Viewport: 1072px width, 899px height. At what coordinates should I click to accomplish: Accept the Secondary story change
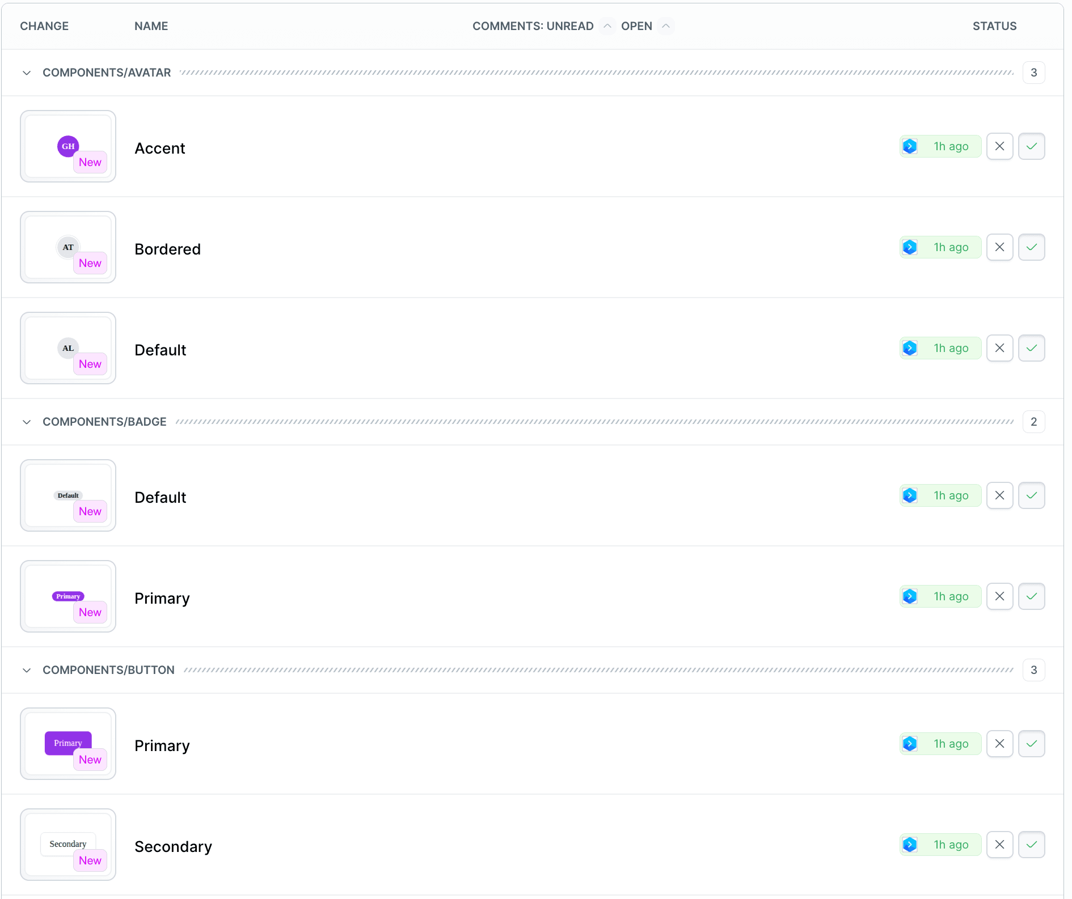[1031, 845]
